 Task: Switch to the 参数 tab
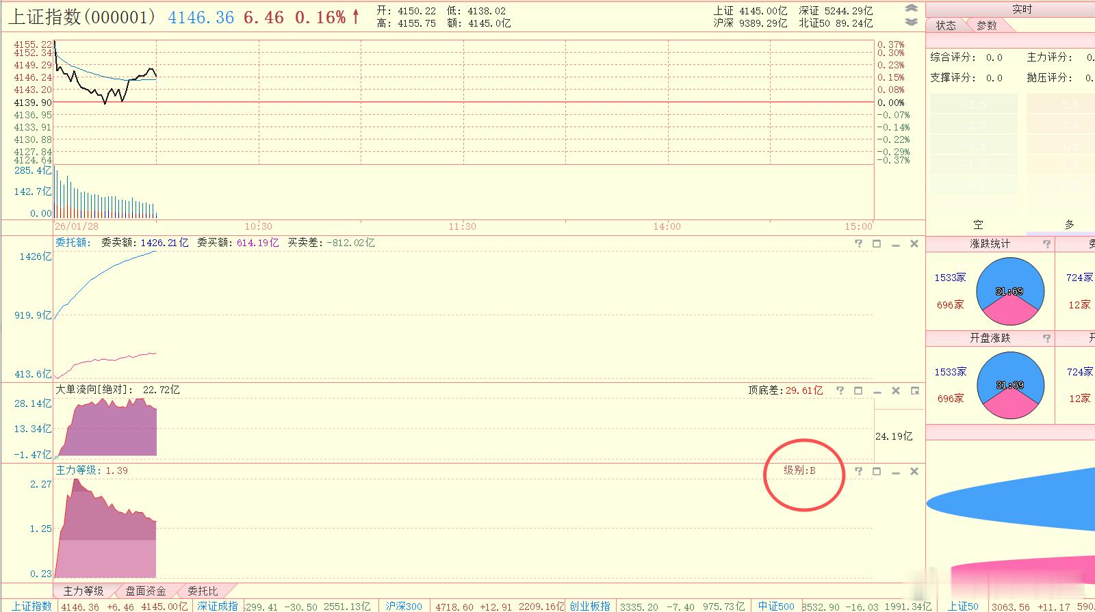(x=987, y=25)
